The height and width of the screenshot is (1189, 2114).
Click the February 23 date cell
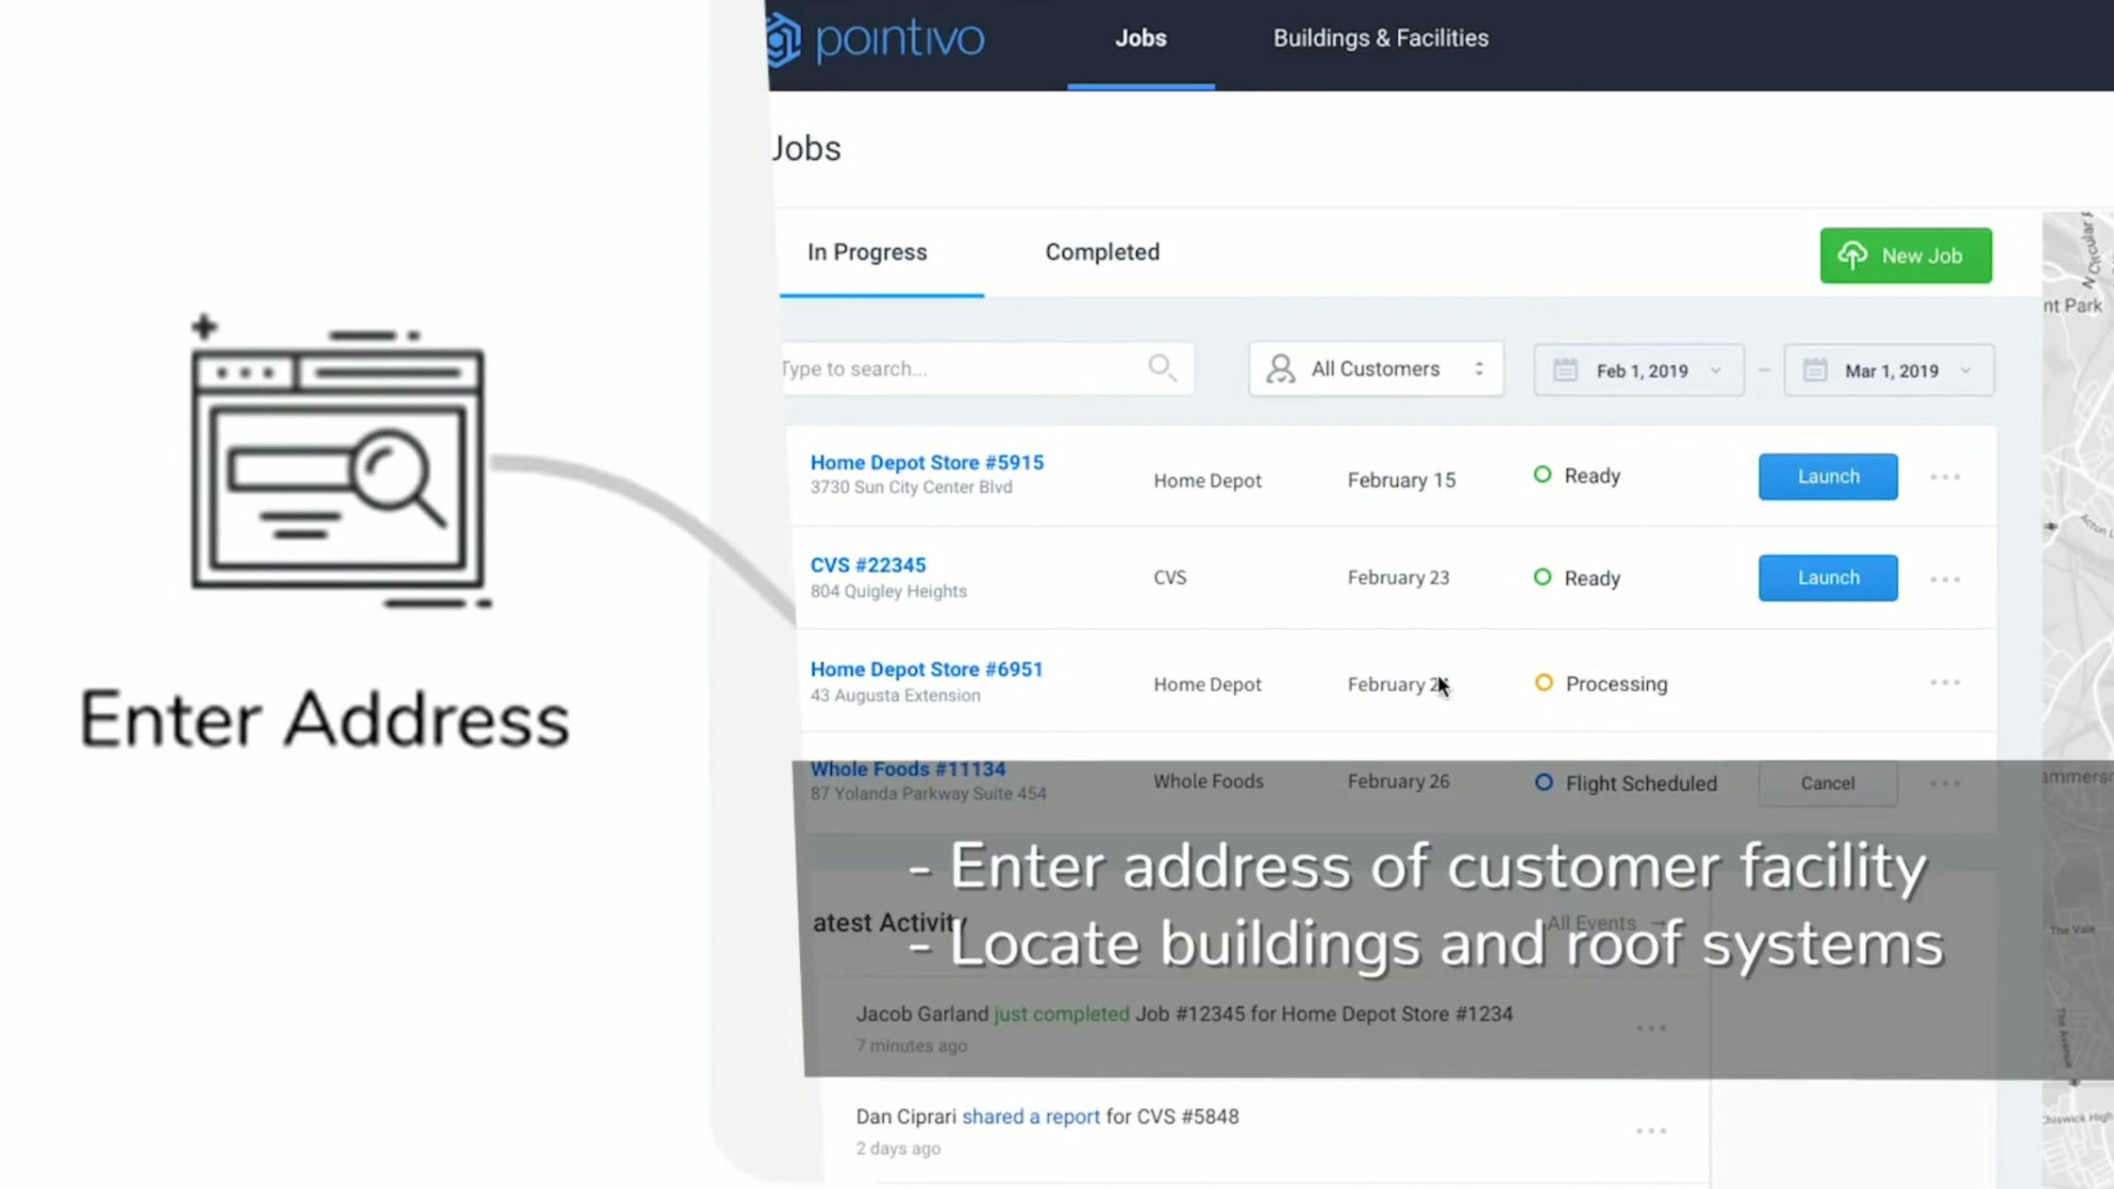[x=1398, y=577]
